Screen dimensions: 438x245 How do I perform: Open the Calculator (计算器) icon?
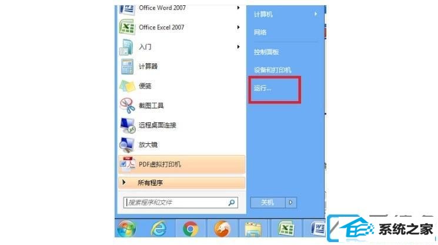[x=127, y=66]
